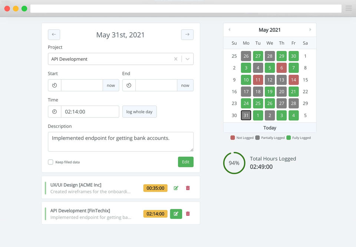356x247 pixels.
Task: Click the clock icon beside Time field
Action: click(55, 111)
